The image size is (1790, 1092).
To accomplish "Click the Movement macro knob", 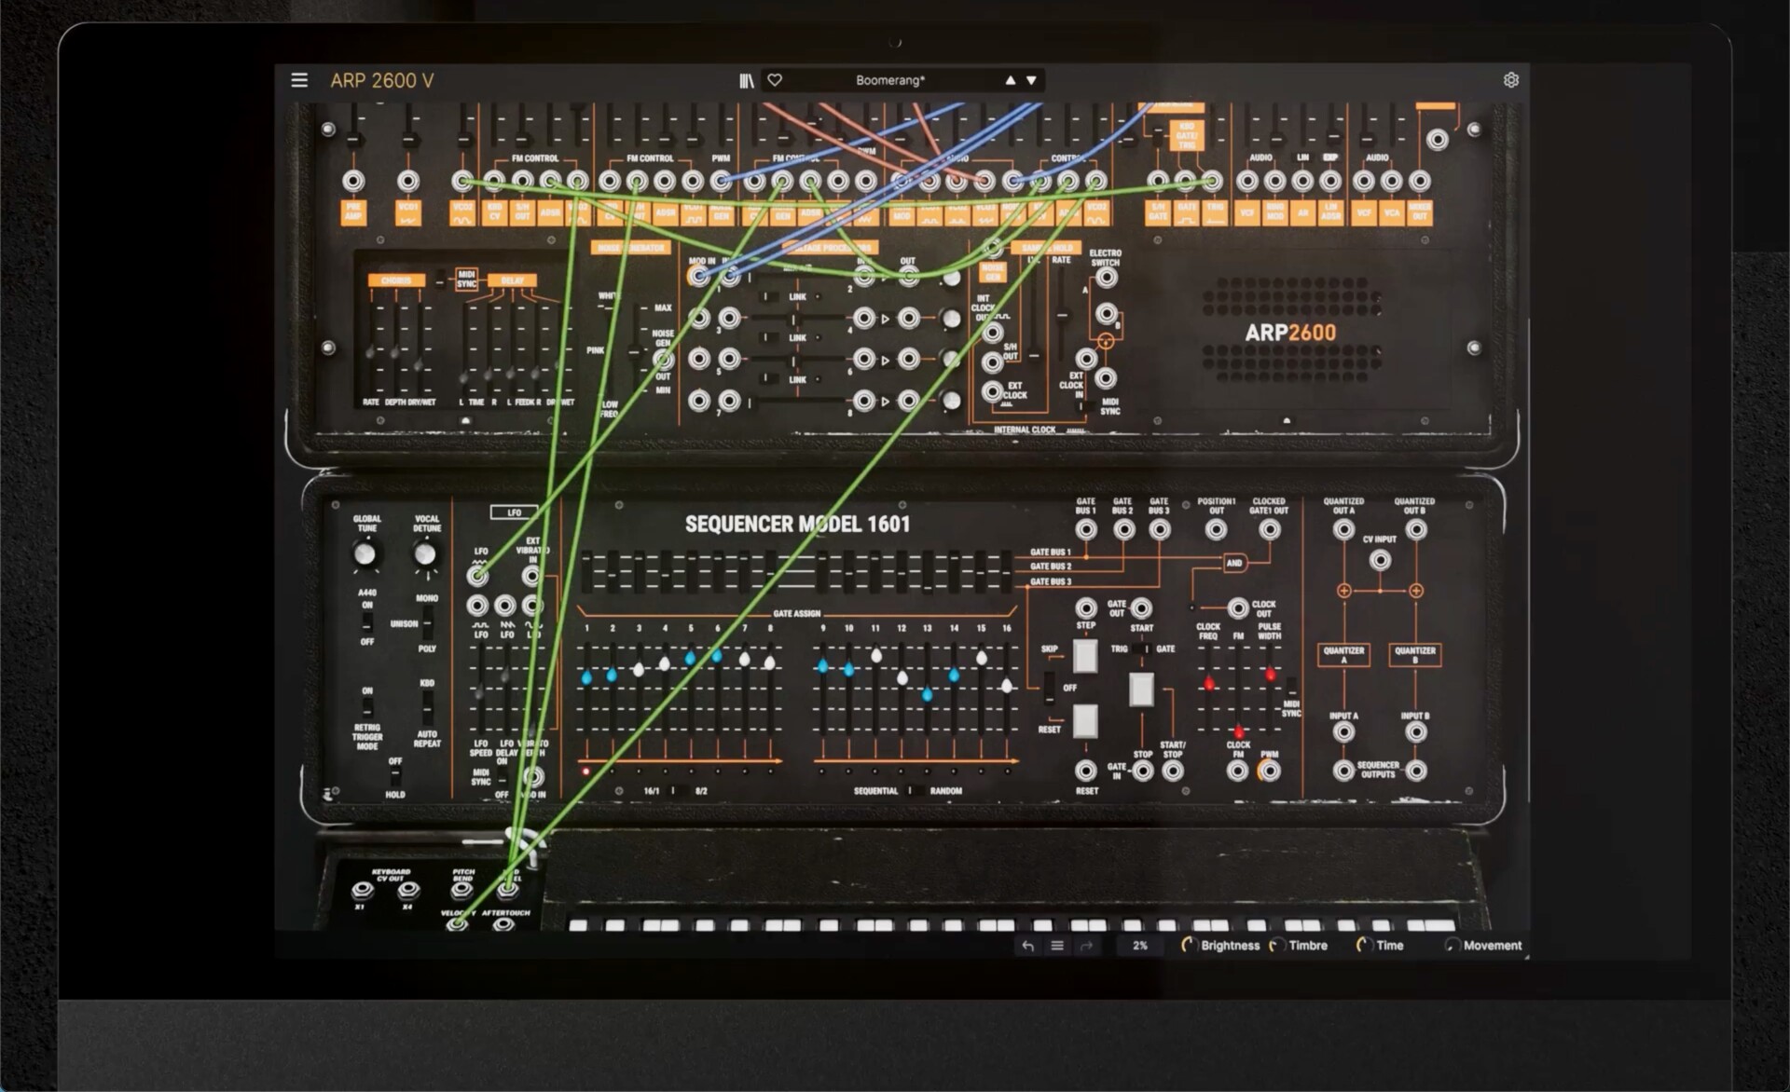I will [x=1452, y=945].
